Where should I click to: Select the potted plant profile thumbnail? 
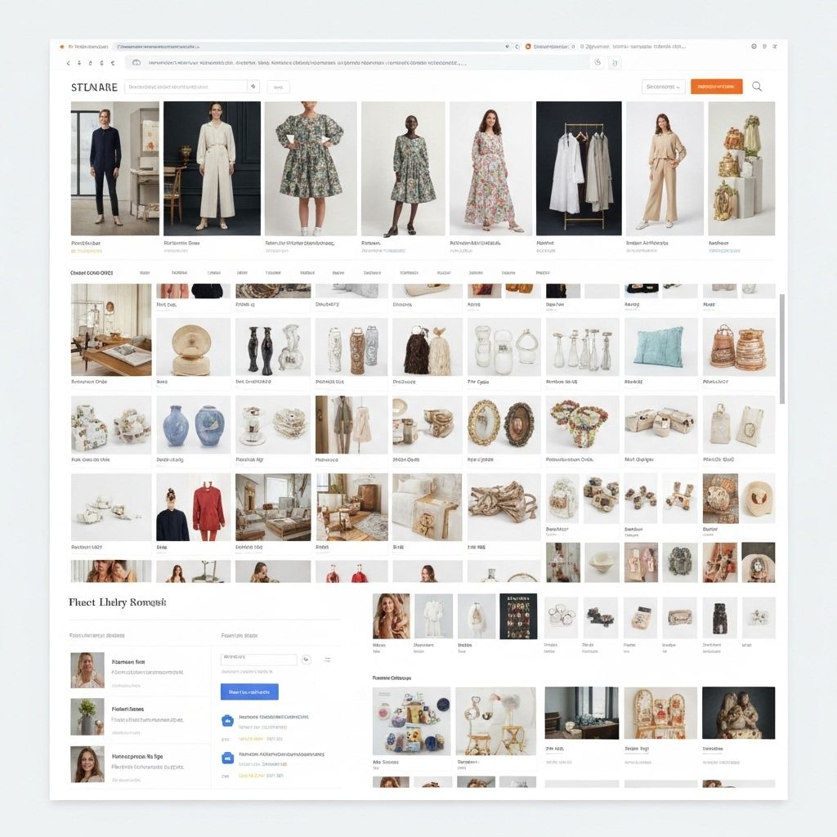click(x=87, y=717)
